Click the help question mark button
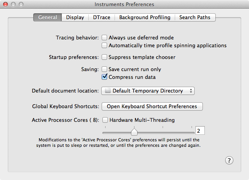The height and width of the screenshot is (180, 249). coord(229,160)
